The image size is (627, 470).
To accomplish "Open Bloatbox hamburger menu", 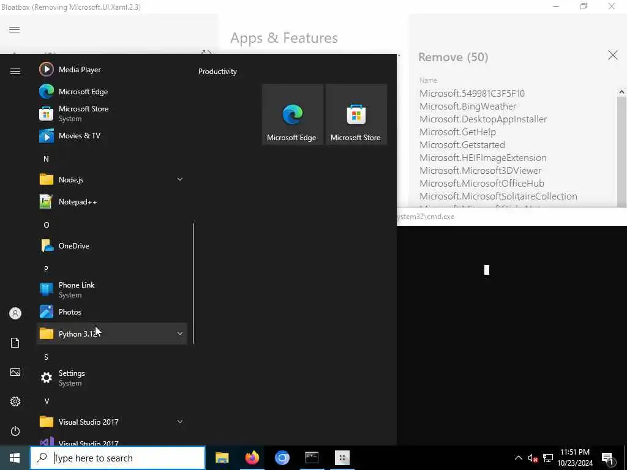I will coord(15,29).
